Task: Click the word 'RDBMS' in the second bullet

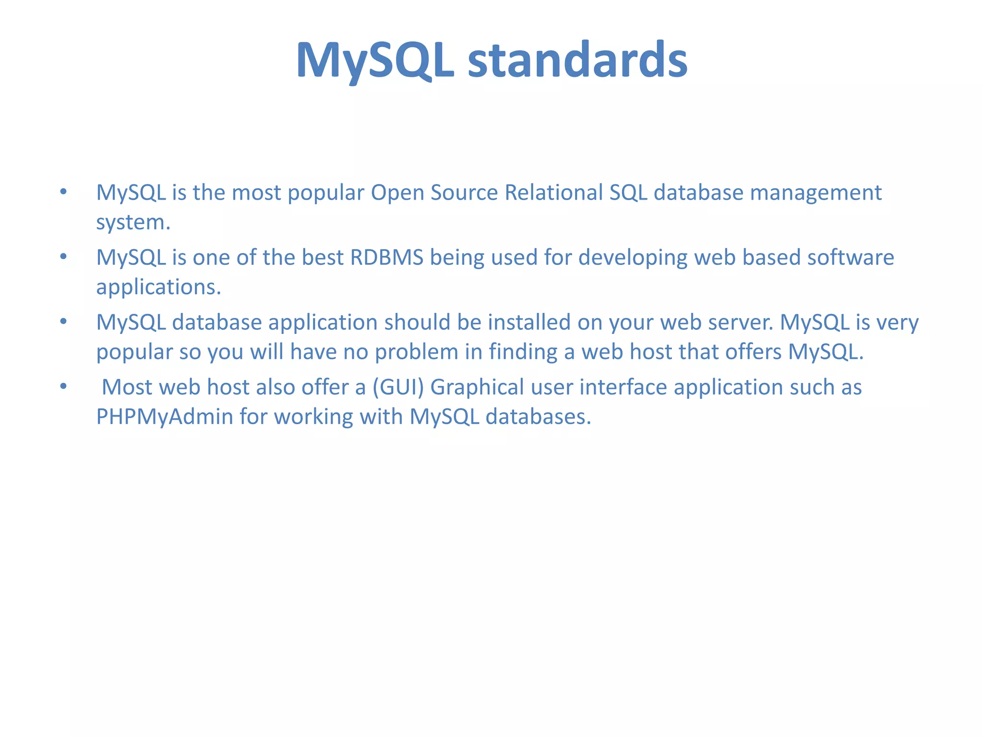Action: click(x=387, y=257)
